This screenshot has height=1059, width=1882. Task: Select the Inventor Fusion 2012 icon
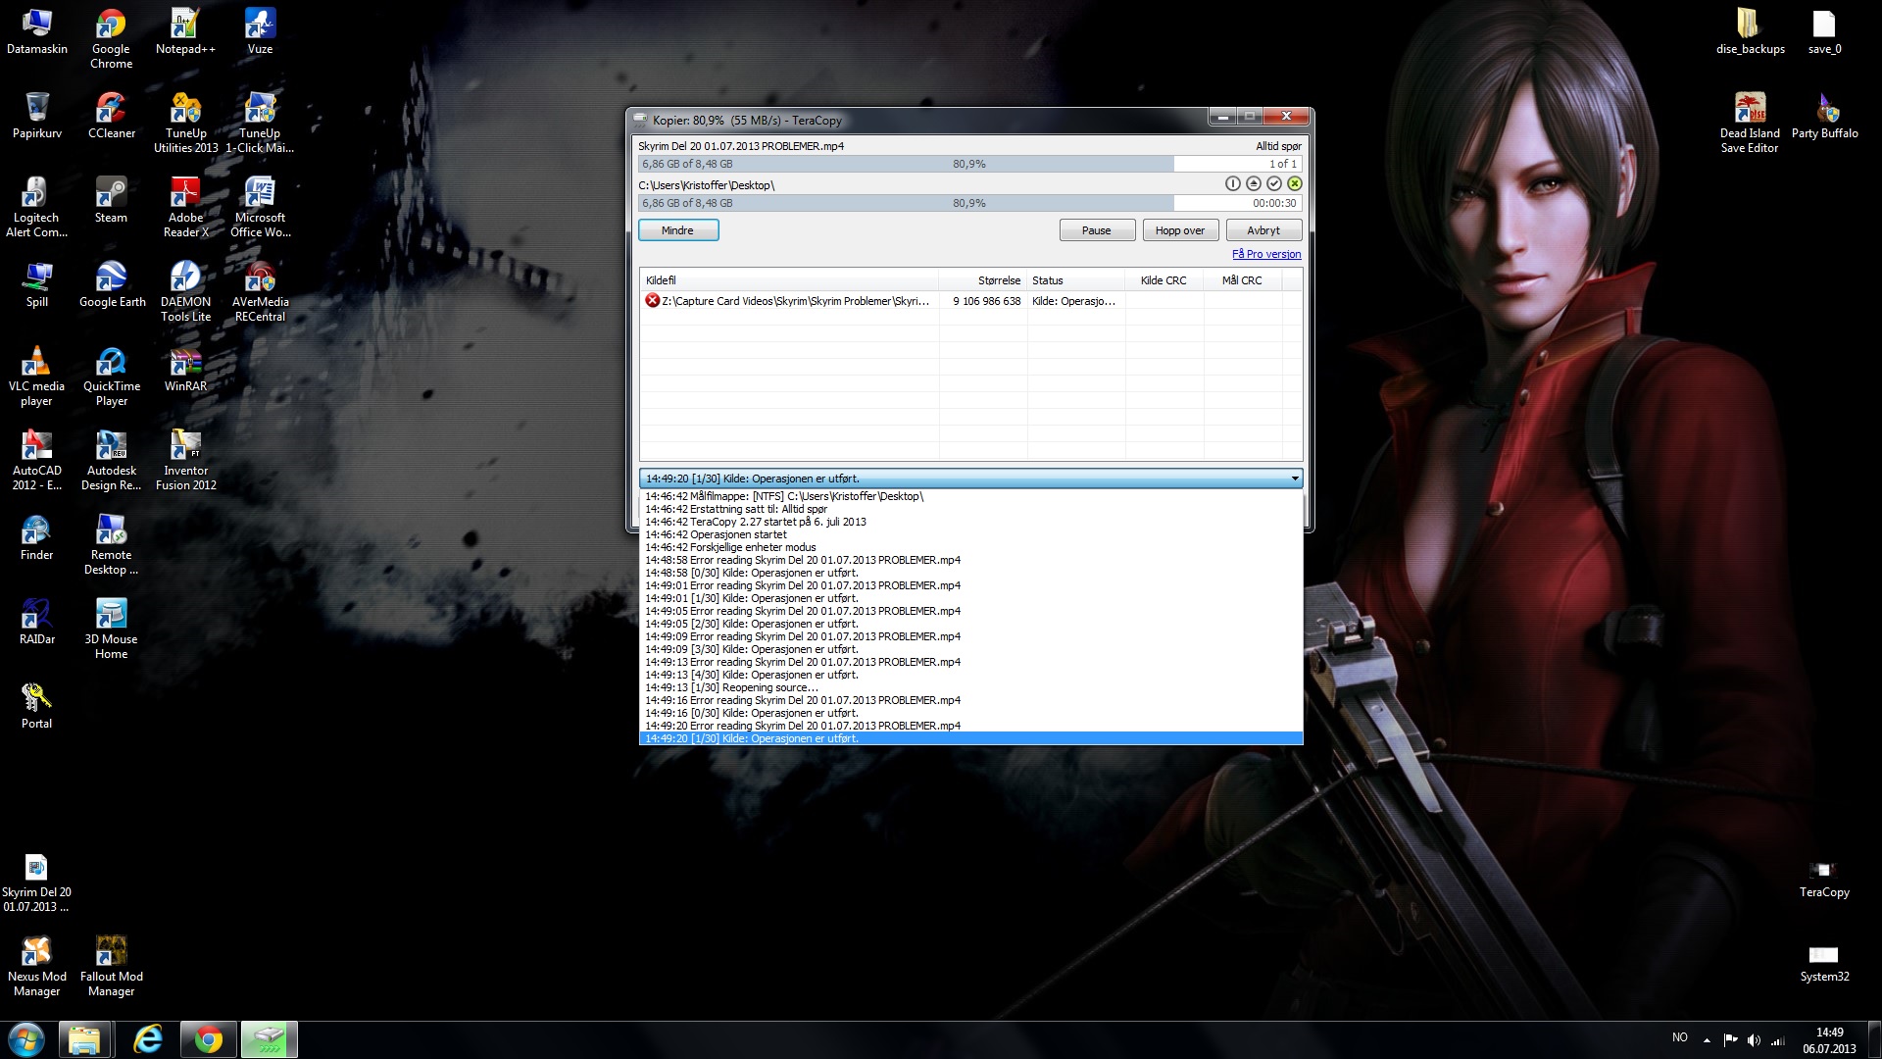pyautogui.click(x=185, y=461)
